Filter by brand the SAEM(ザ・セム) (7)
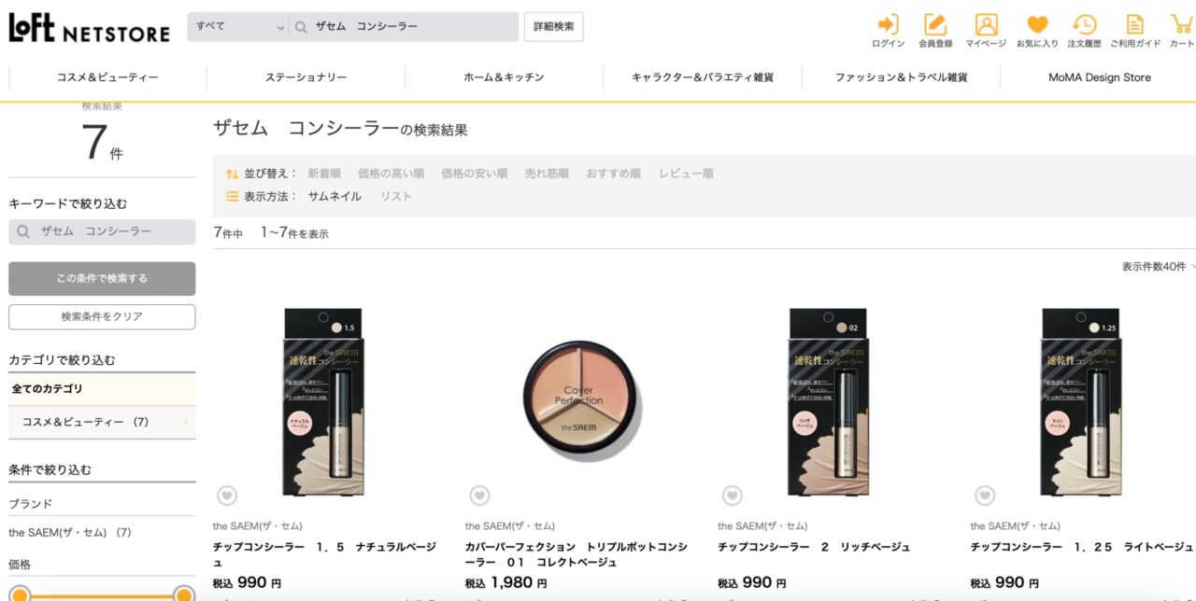 click(x=70, y=533)
